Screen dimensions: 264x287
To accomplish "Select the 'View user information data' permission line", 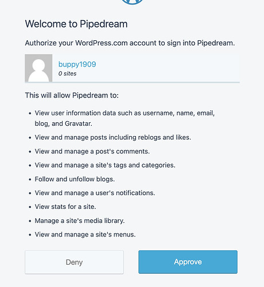I will 125,113.
